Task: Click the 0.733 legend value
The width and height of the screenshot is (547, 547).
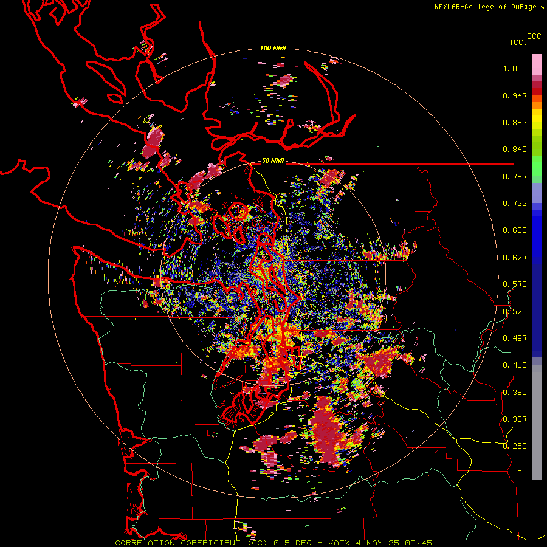Action: point(515,204)
